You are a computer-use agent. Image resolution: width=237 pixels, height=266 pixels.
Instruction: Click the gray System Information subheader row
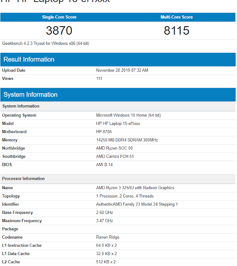[118, 106]
